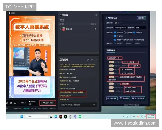This screenshot has height=130, width=162.
Task: Select the third 智能动作 radio option
Action: point(133,43)
